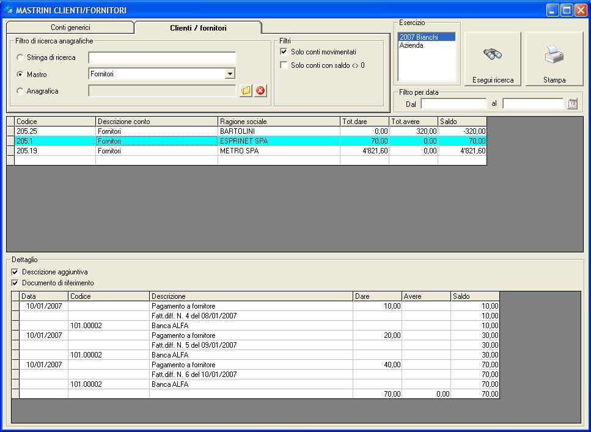Select the Anagrafica radio button
The width and height of the screenshot is (591, 432).
pos(20,91)
